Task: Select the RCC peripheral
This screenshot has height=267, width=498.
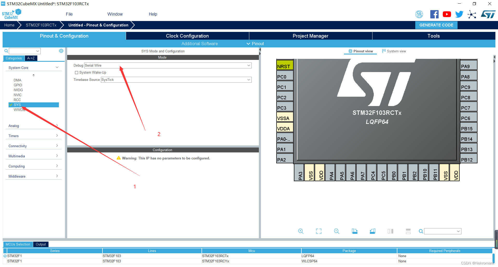Action: tap(17, 100)
